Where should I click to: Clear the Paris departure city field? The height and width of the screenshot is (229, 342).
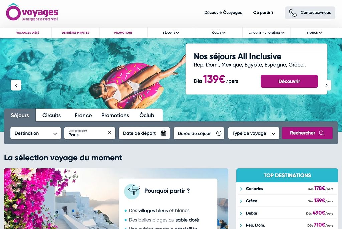(x=109, y=133)
